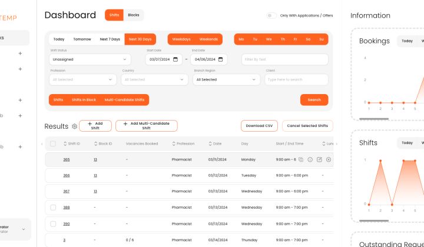The image size is (424, 247).
Task: Tick the checkbox for shift 388
Action: point(53,208)
